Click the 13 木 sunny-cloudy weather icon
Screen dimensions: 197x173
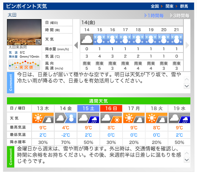tap(43, 118)
